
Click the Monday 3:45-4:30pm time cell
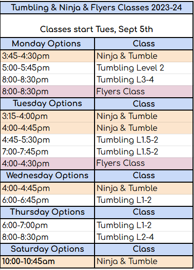point(47,56)
